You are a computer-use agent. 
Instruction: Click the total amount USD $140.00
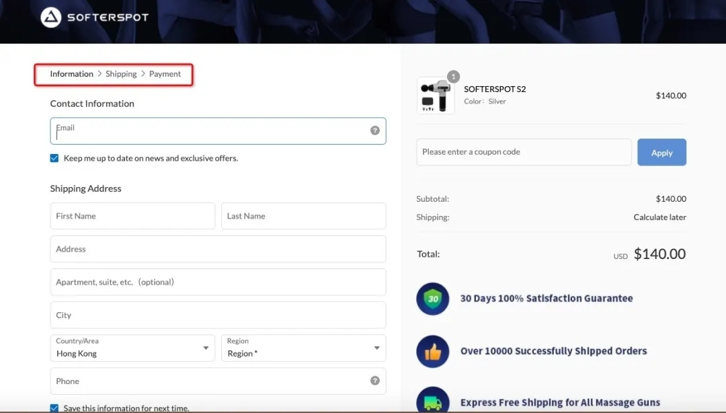(x=649, y=254)
